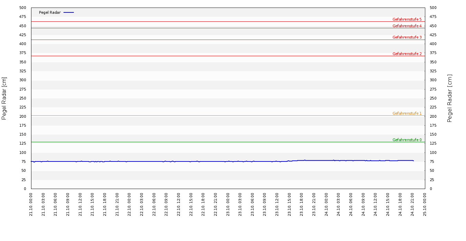Click the right Pegel Radar [cm] axis title
466x241 pixels.
[x=449, y=98]
